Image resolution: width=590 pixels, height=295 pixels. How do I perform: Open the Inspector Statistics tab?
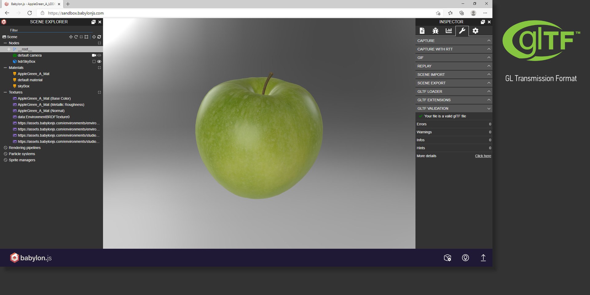coord(449,31)
